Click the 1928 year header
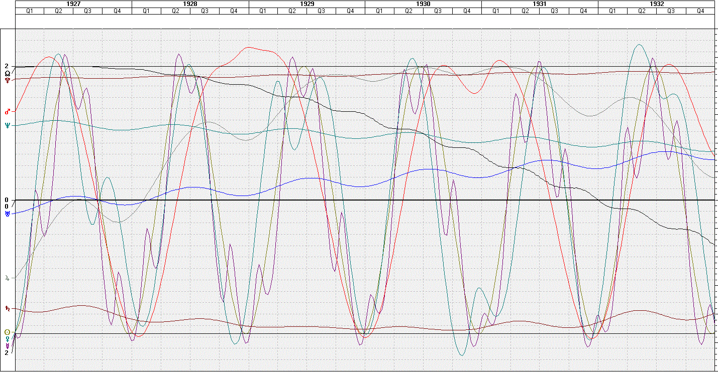This screenshot has height=374, width=718. (x=190, y=4)
